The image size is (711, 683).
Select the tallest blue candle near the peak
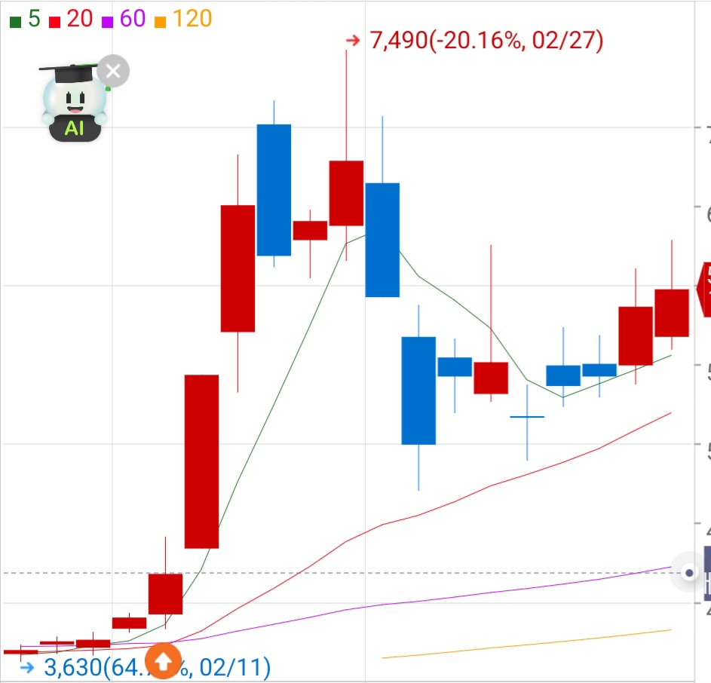pyautogui.click(x=274, y=190)
